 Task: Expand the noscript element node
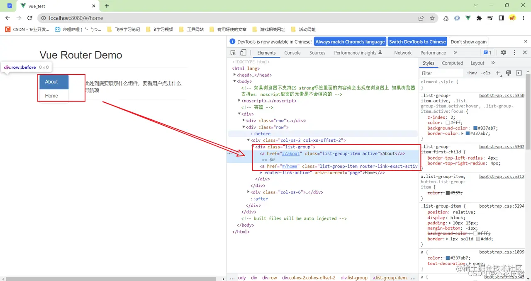pyautogui.click(x=239, y=101)
